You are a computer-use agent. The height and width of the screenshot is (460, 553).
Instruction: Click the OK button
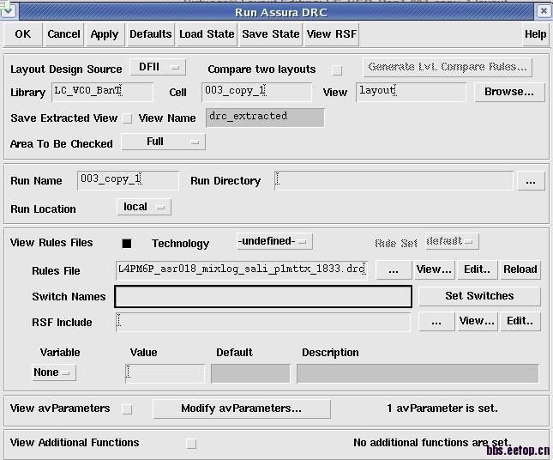[x=23, y=34]
